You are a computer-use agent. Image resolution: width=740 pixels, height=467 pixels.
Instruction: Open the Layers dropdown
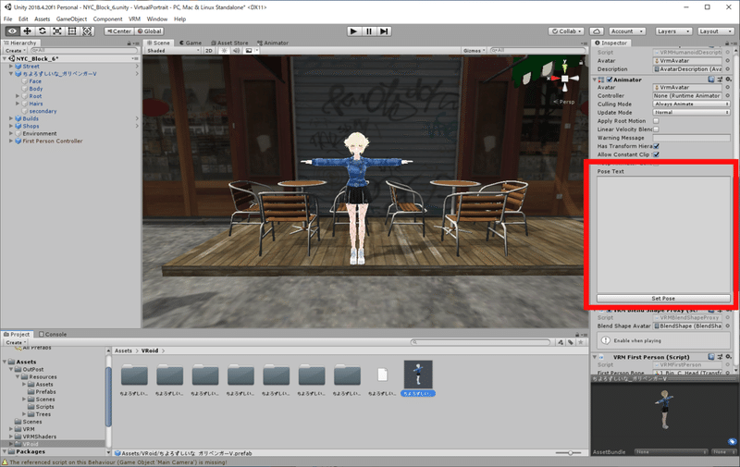[673, 31]
